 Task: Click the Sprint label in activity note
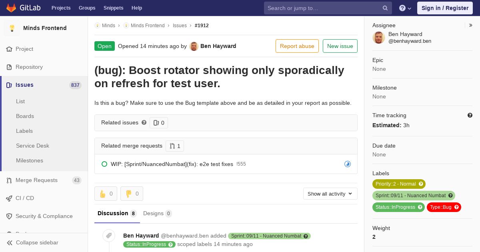point(269,236)
